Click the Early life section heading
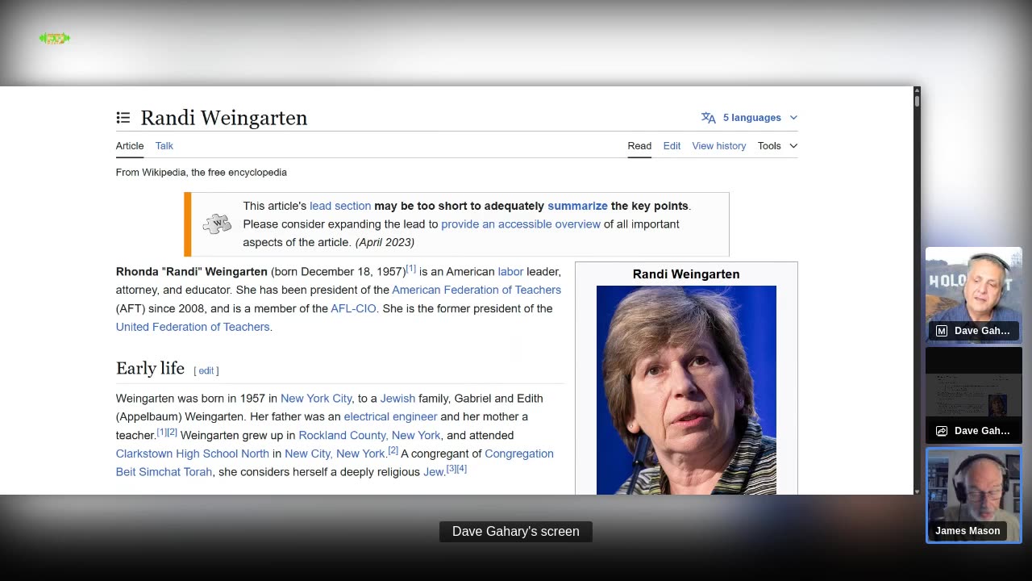 pos(150,369)
